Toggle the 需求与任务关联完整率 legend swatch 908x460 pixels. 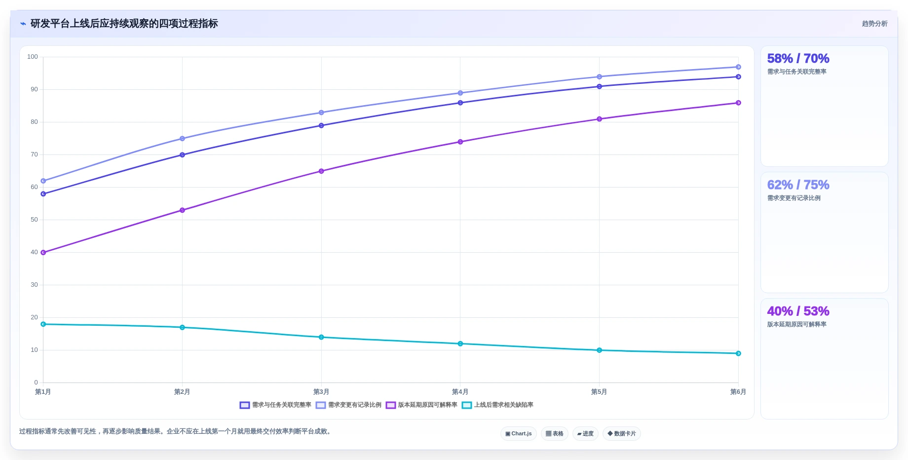(x=245, y=405)
